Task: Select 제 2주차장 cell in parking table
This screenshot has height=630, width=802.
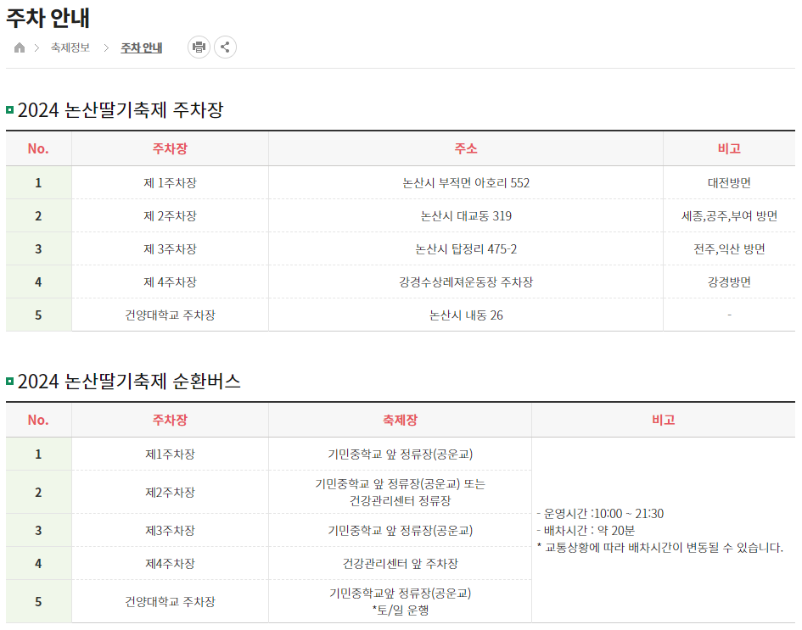Action: coord(170,216)
